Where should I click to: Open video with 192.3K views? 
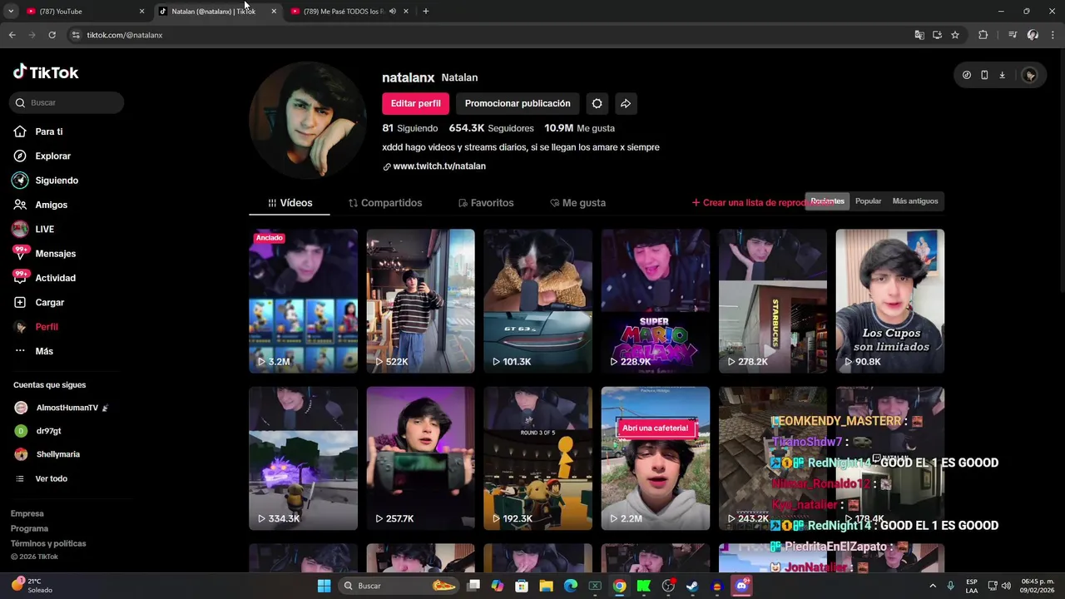click(x=537, y=458)
